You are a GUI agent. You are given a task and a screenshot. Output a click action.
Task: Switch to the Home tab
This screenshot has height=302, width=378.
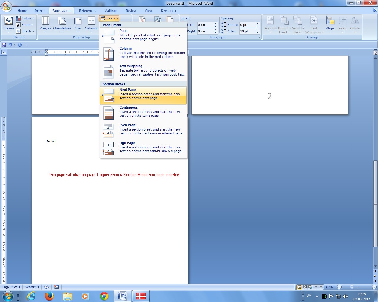click(22, 11)
